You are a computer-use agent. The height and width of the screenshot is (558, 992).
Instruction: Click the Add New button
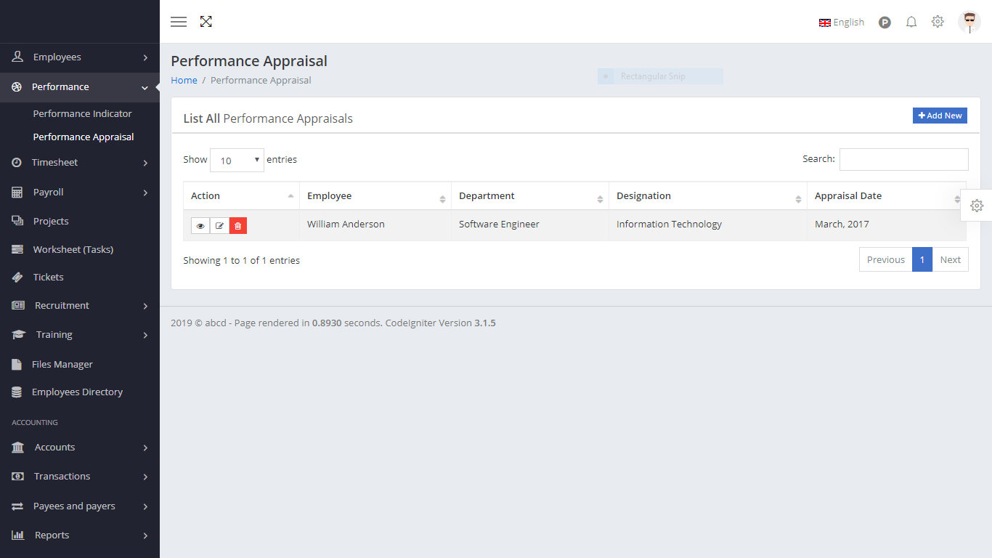[x=940, y=116]
